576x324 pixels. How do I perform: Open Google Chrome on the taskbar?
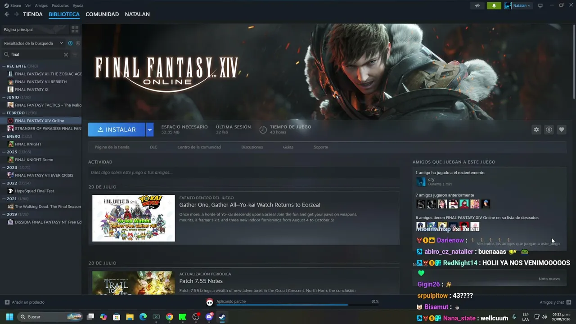point(169,317)
